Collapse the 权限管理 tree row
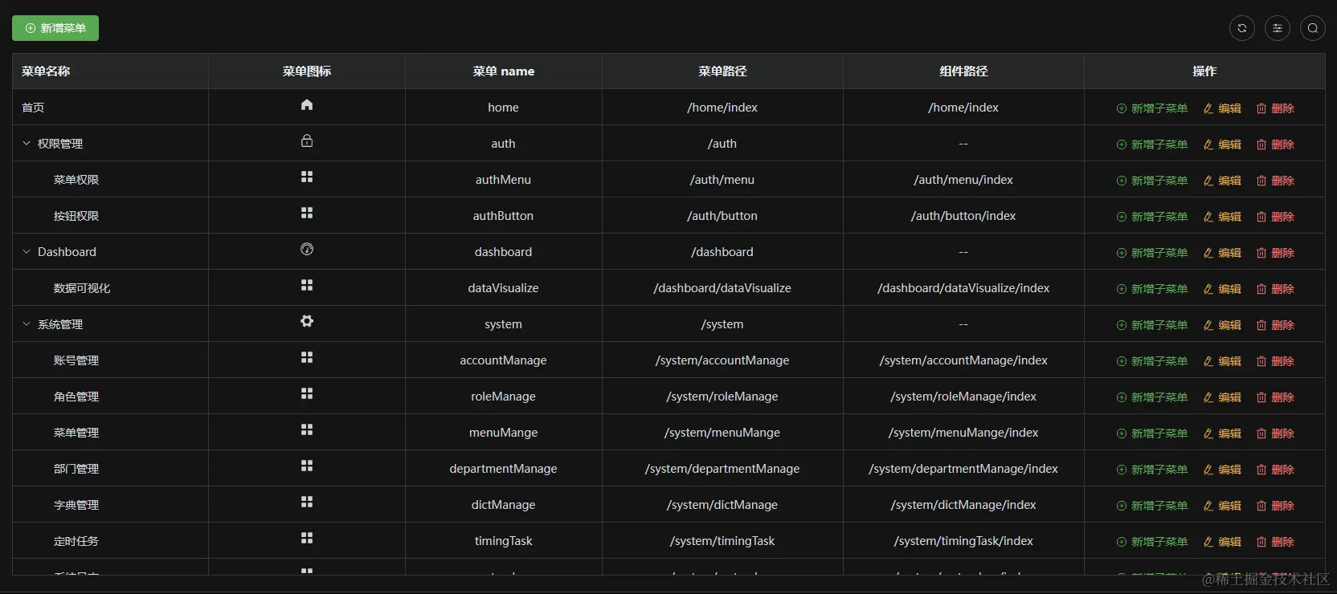 pos(27,144)
